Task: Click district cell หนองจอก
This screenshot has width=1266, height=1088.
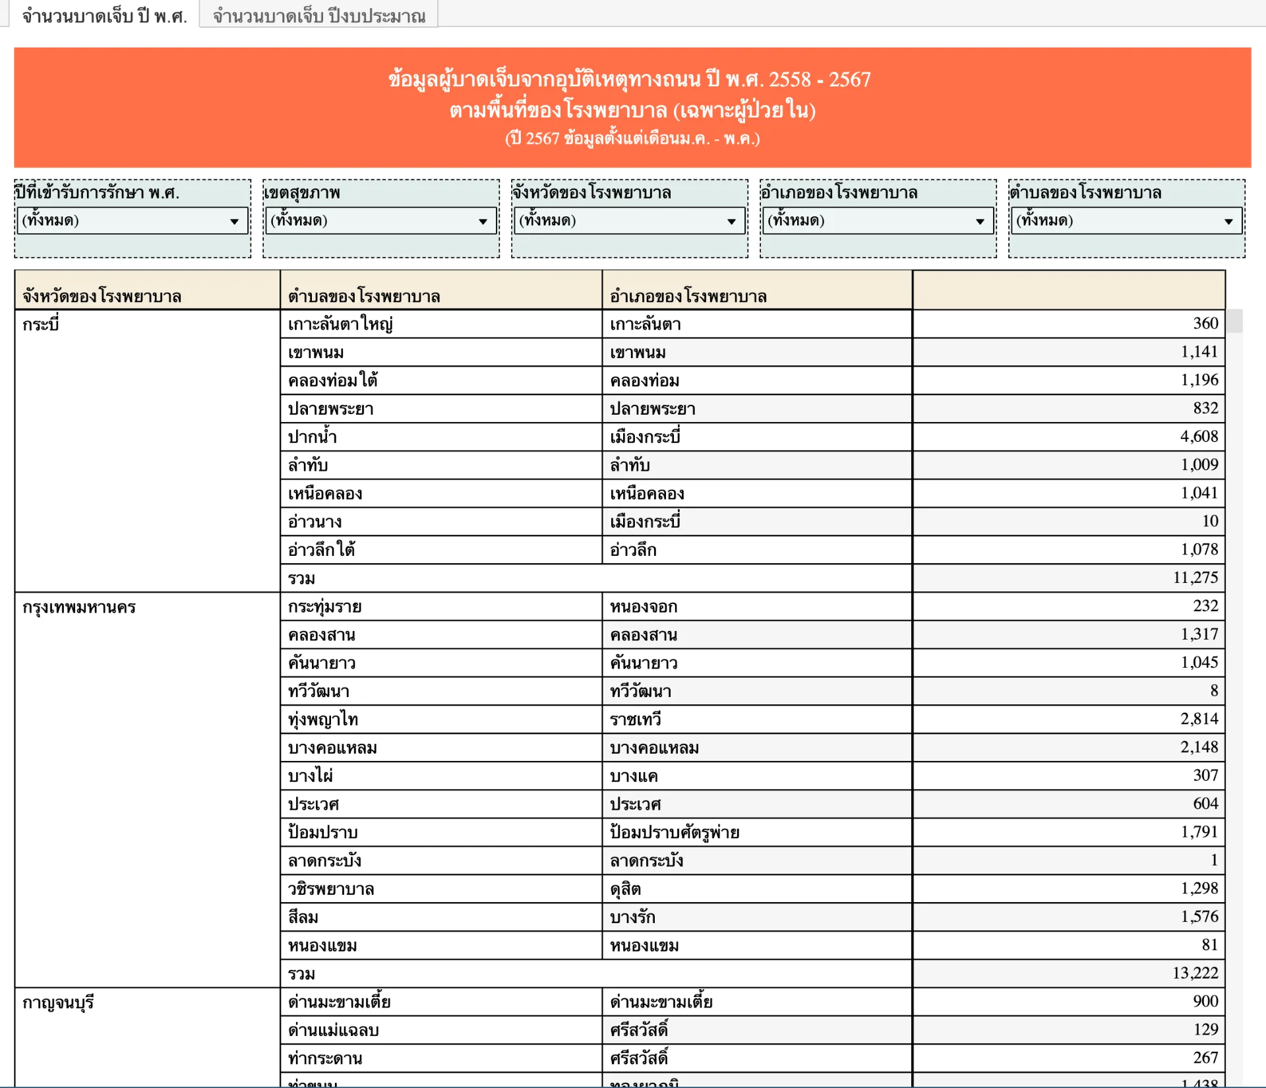Action: pos(758,607)
